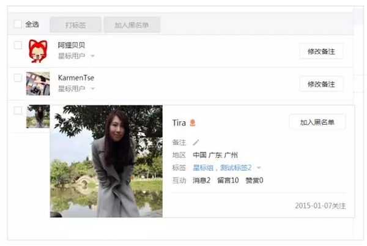Tick the checkbox beside 阿狸贝贝
This screenshot has height=246, width=367.
[18, 45]
